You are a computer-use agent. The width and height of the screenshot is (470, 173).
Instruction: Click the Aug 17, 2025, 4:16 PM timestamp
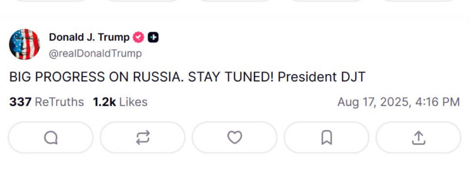coord(398,102)
